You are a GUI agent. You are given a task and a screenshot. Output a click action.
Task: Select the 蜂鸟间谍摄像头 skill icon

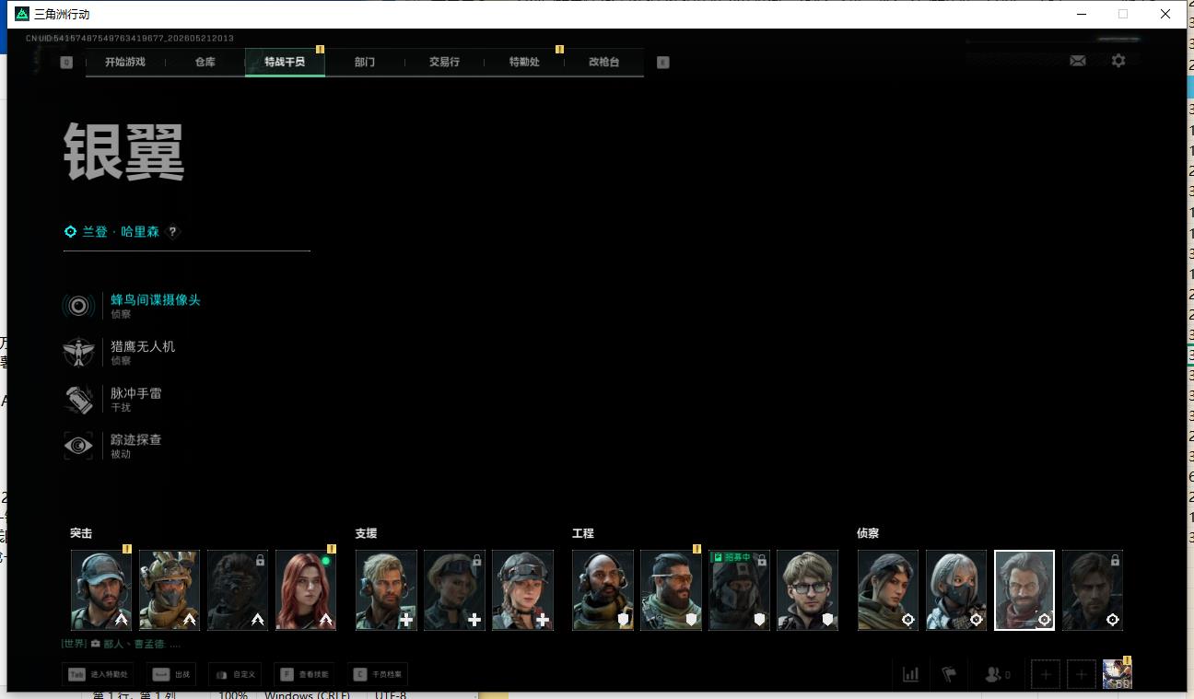click(x=78, y=306)
